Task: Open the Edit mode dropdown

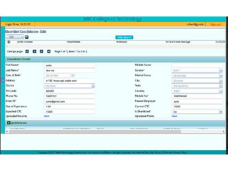Action: 15,37
